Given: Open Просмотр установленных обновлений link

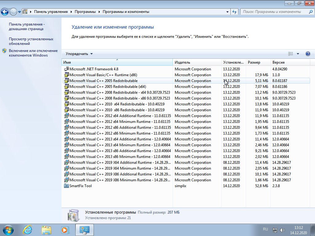Looking at the screenshot, I should click(x=31, y=41).
